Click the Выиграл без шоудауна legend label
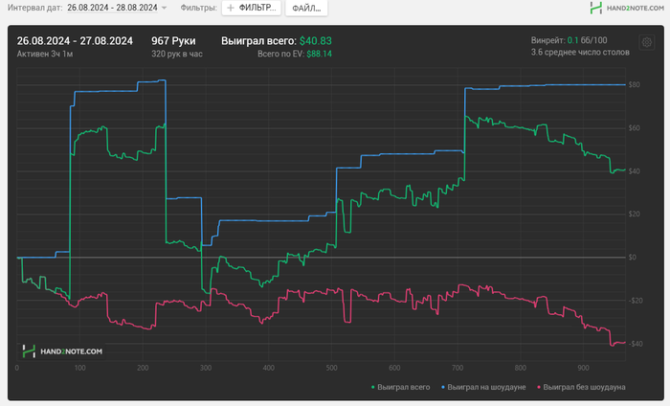Screen dimensions: 670x406 click(x=584, y=387)
